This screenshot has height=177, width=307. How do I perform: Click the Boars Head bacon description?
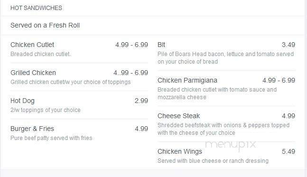(225, 58)
